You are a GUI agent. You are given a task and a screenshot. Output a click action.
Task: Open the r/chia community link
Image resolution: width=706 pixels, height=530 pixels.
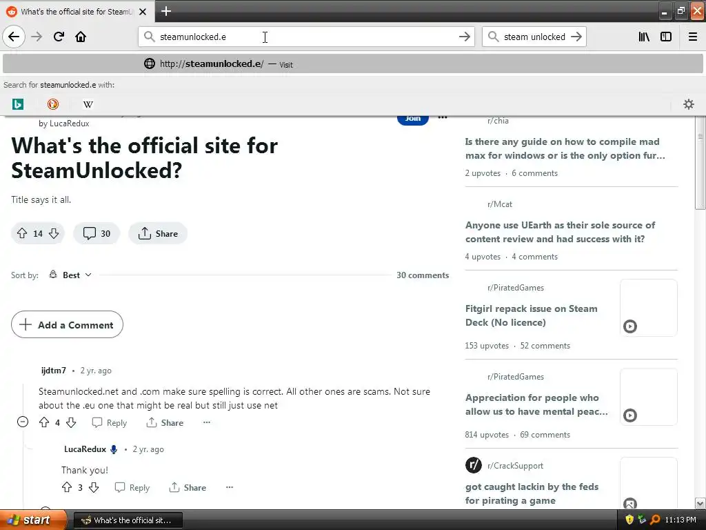pyautogui.click(x=498, y=121)
